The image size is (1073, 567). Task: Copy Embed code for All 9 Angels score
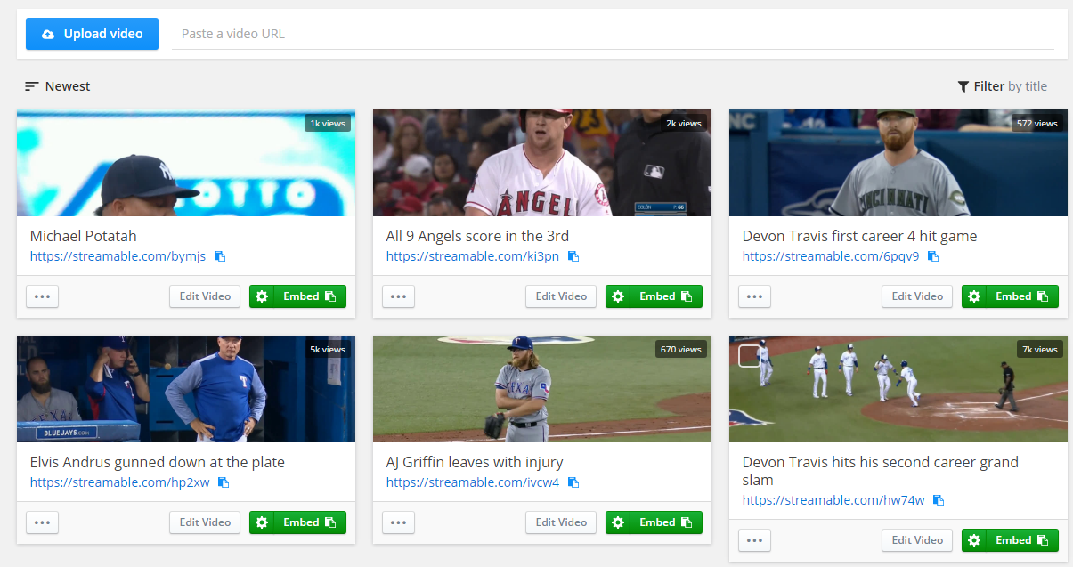pos(666,296)
